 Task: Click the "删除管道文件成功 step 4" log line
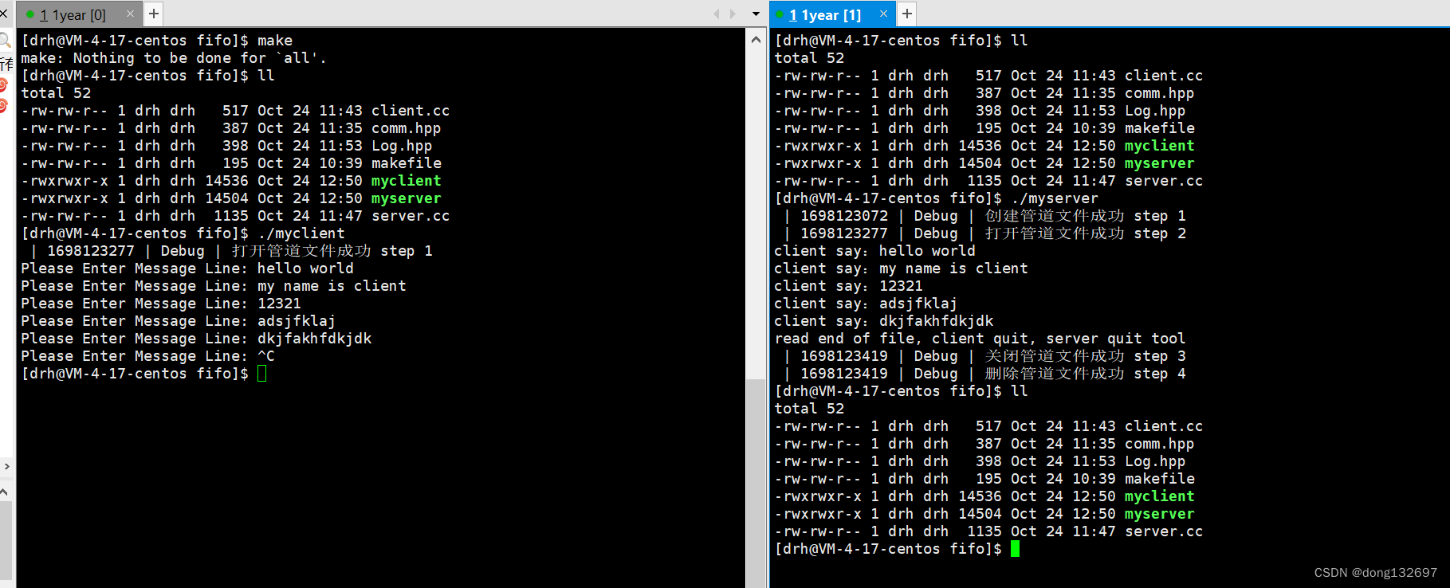pyautogui.click(x=985, y=374)
